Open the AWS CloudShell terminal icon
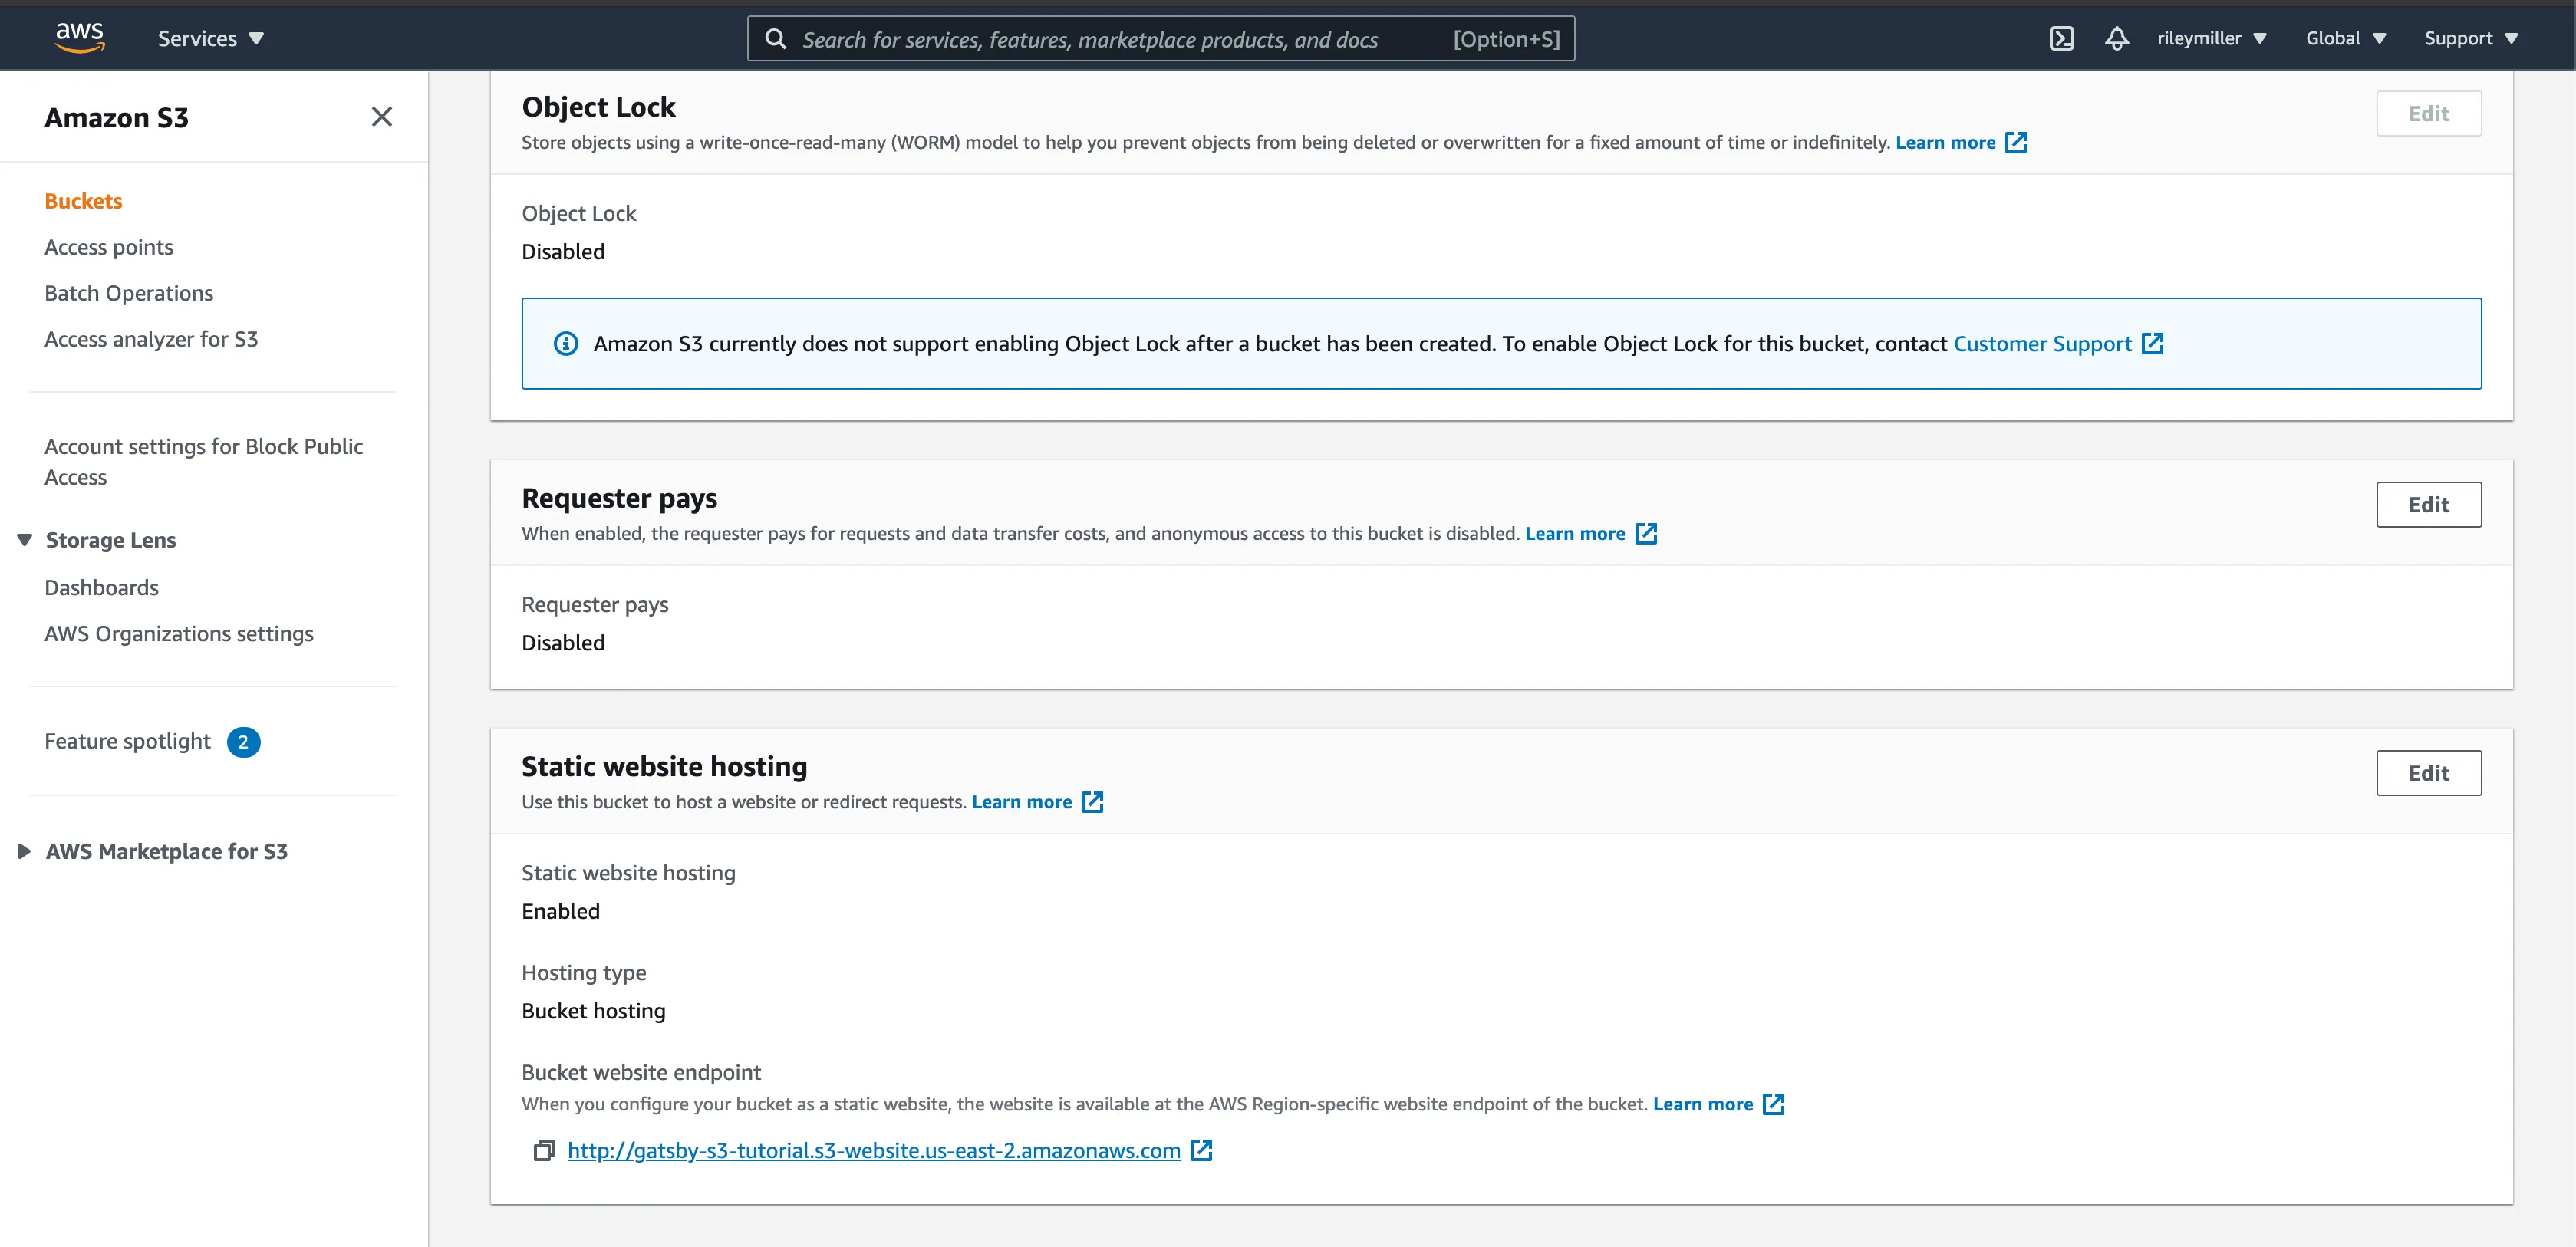The image size is (2576, 1247). click(x=2061, y=38)
